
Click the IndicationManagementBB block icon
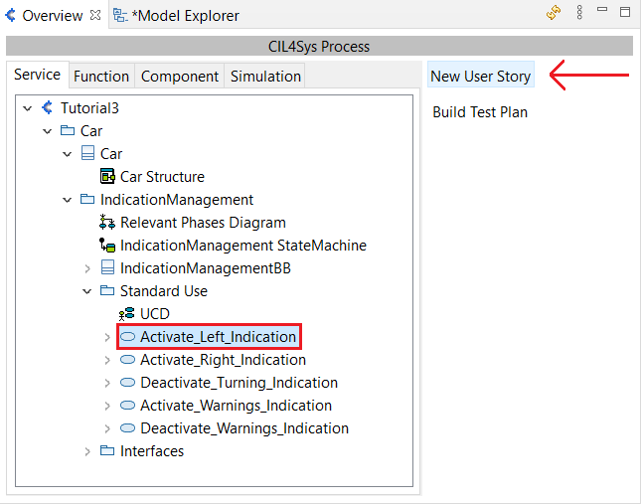pos(108,268)
